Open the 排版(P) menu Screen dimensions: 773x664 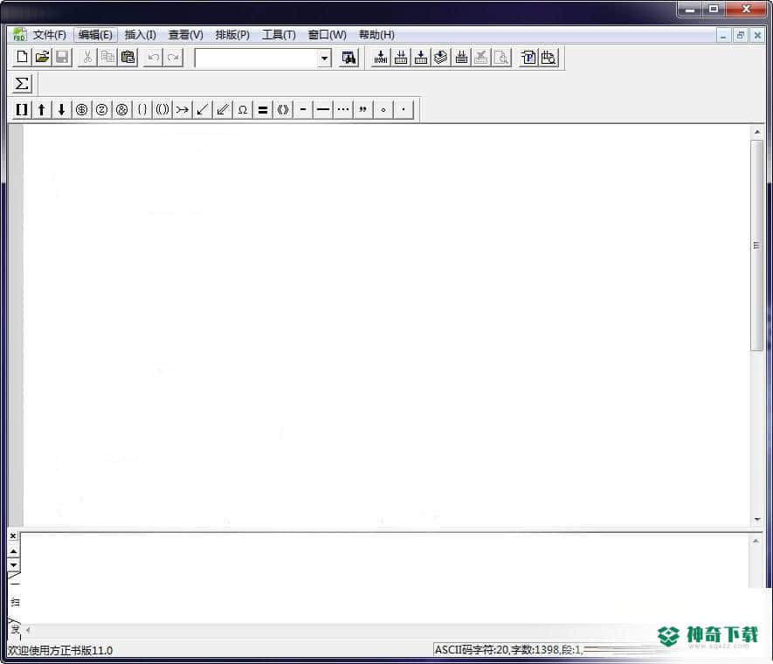[232, 35]
